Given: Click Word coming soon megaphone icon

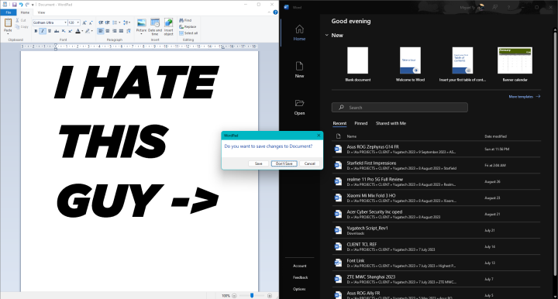Looking at the screenshot, I should point(494,7).
